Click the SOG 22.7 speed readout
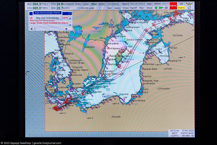This screenshot has height=145, width=217. 62,8
